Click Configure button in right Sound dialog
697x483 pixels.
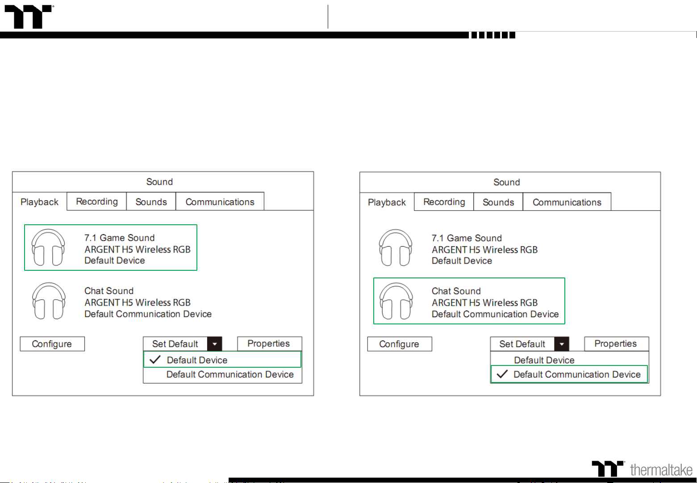pyautogui.click(x=400, y=344)
